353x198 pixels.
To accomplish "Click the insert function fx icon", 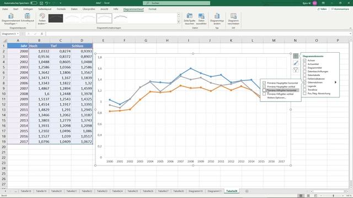I will coord(42,34).
